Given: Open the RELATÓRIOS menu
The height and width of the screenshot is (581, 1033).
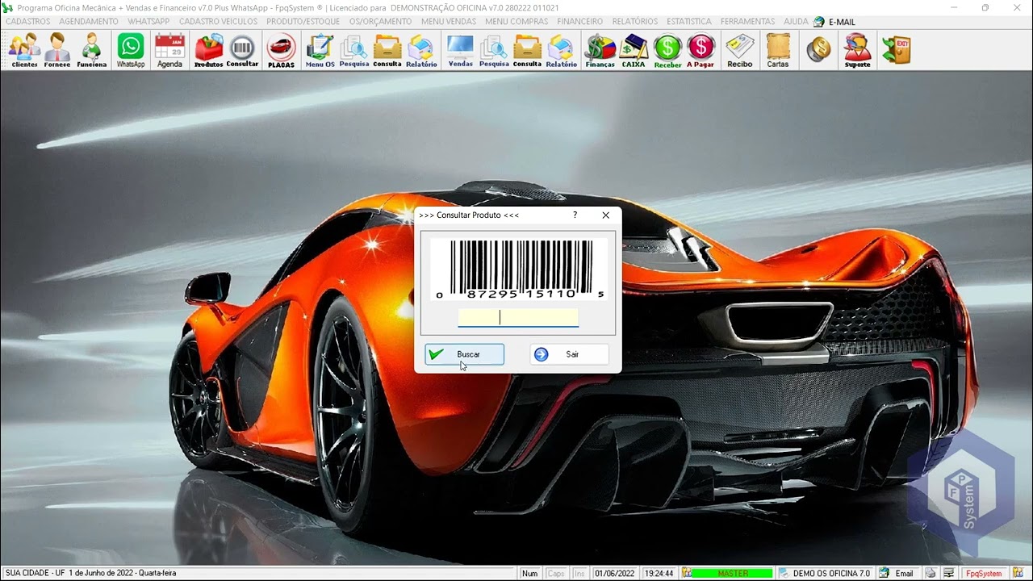Looking at the screenshot, I should pos(635,22).
